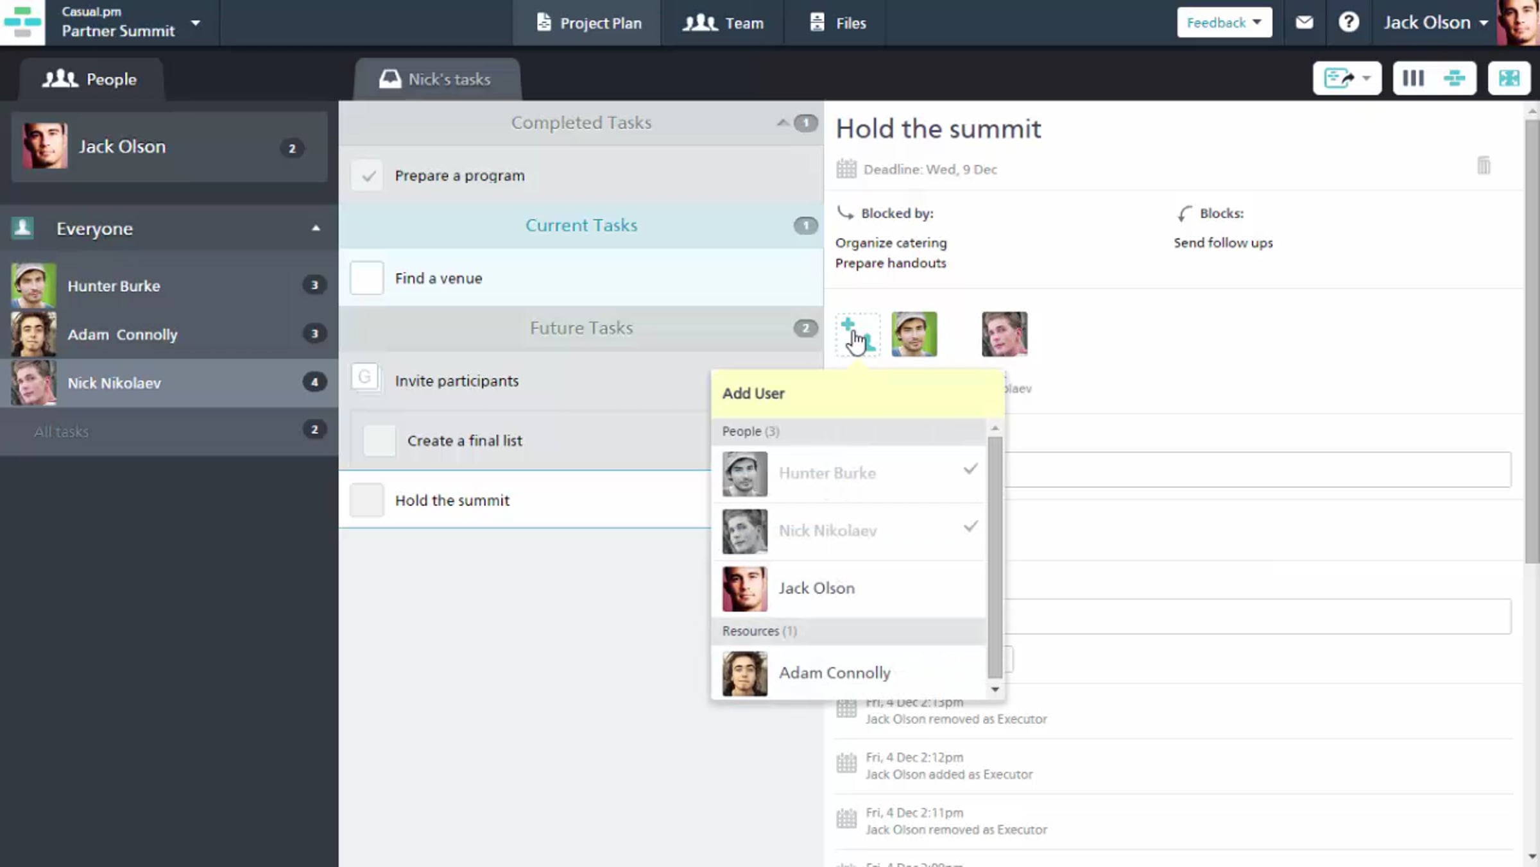Click the deadline calendar icon
The image size is (1540, 867).
click(846, 169)
